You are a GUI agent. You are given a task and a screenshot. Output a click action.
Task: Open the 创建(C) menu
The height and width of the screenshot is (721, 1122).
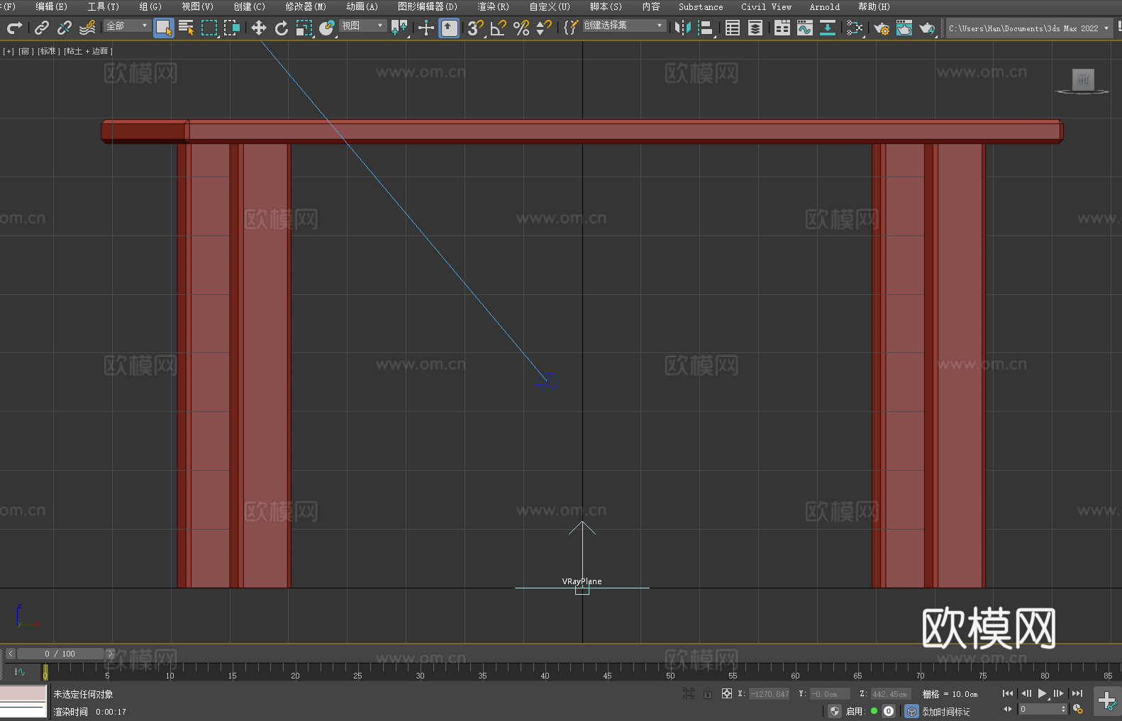[249, 6]
